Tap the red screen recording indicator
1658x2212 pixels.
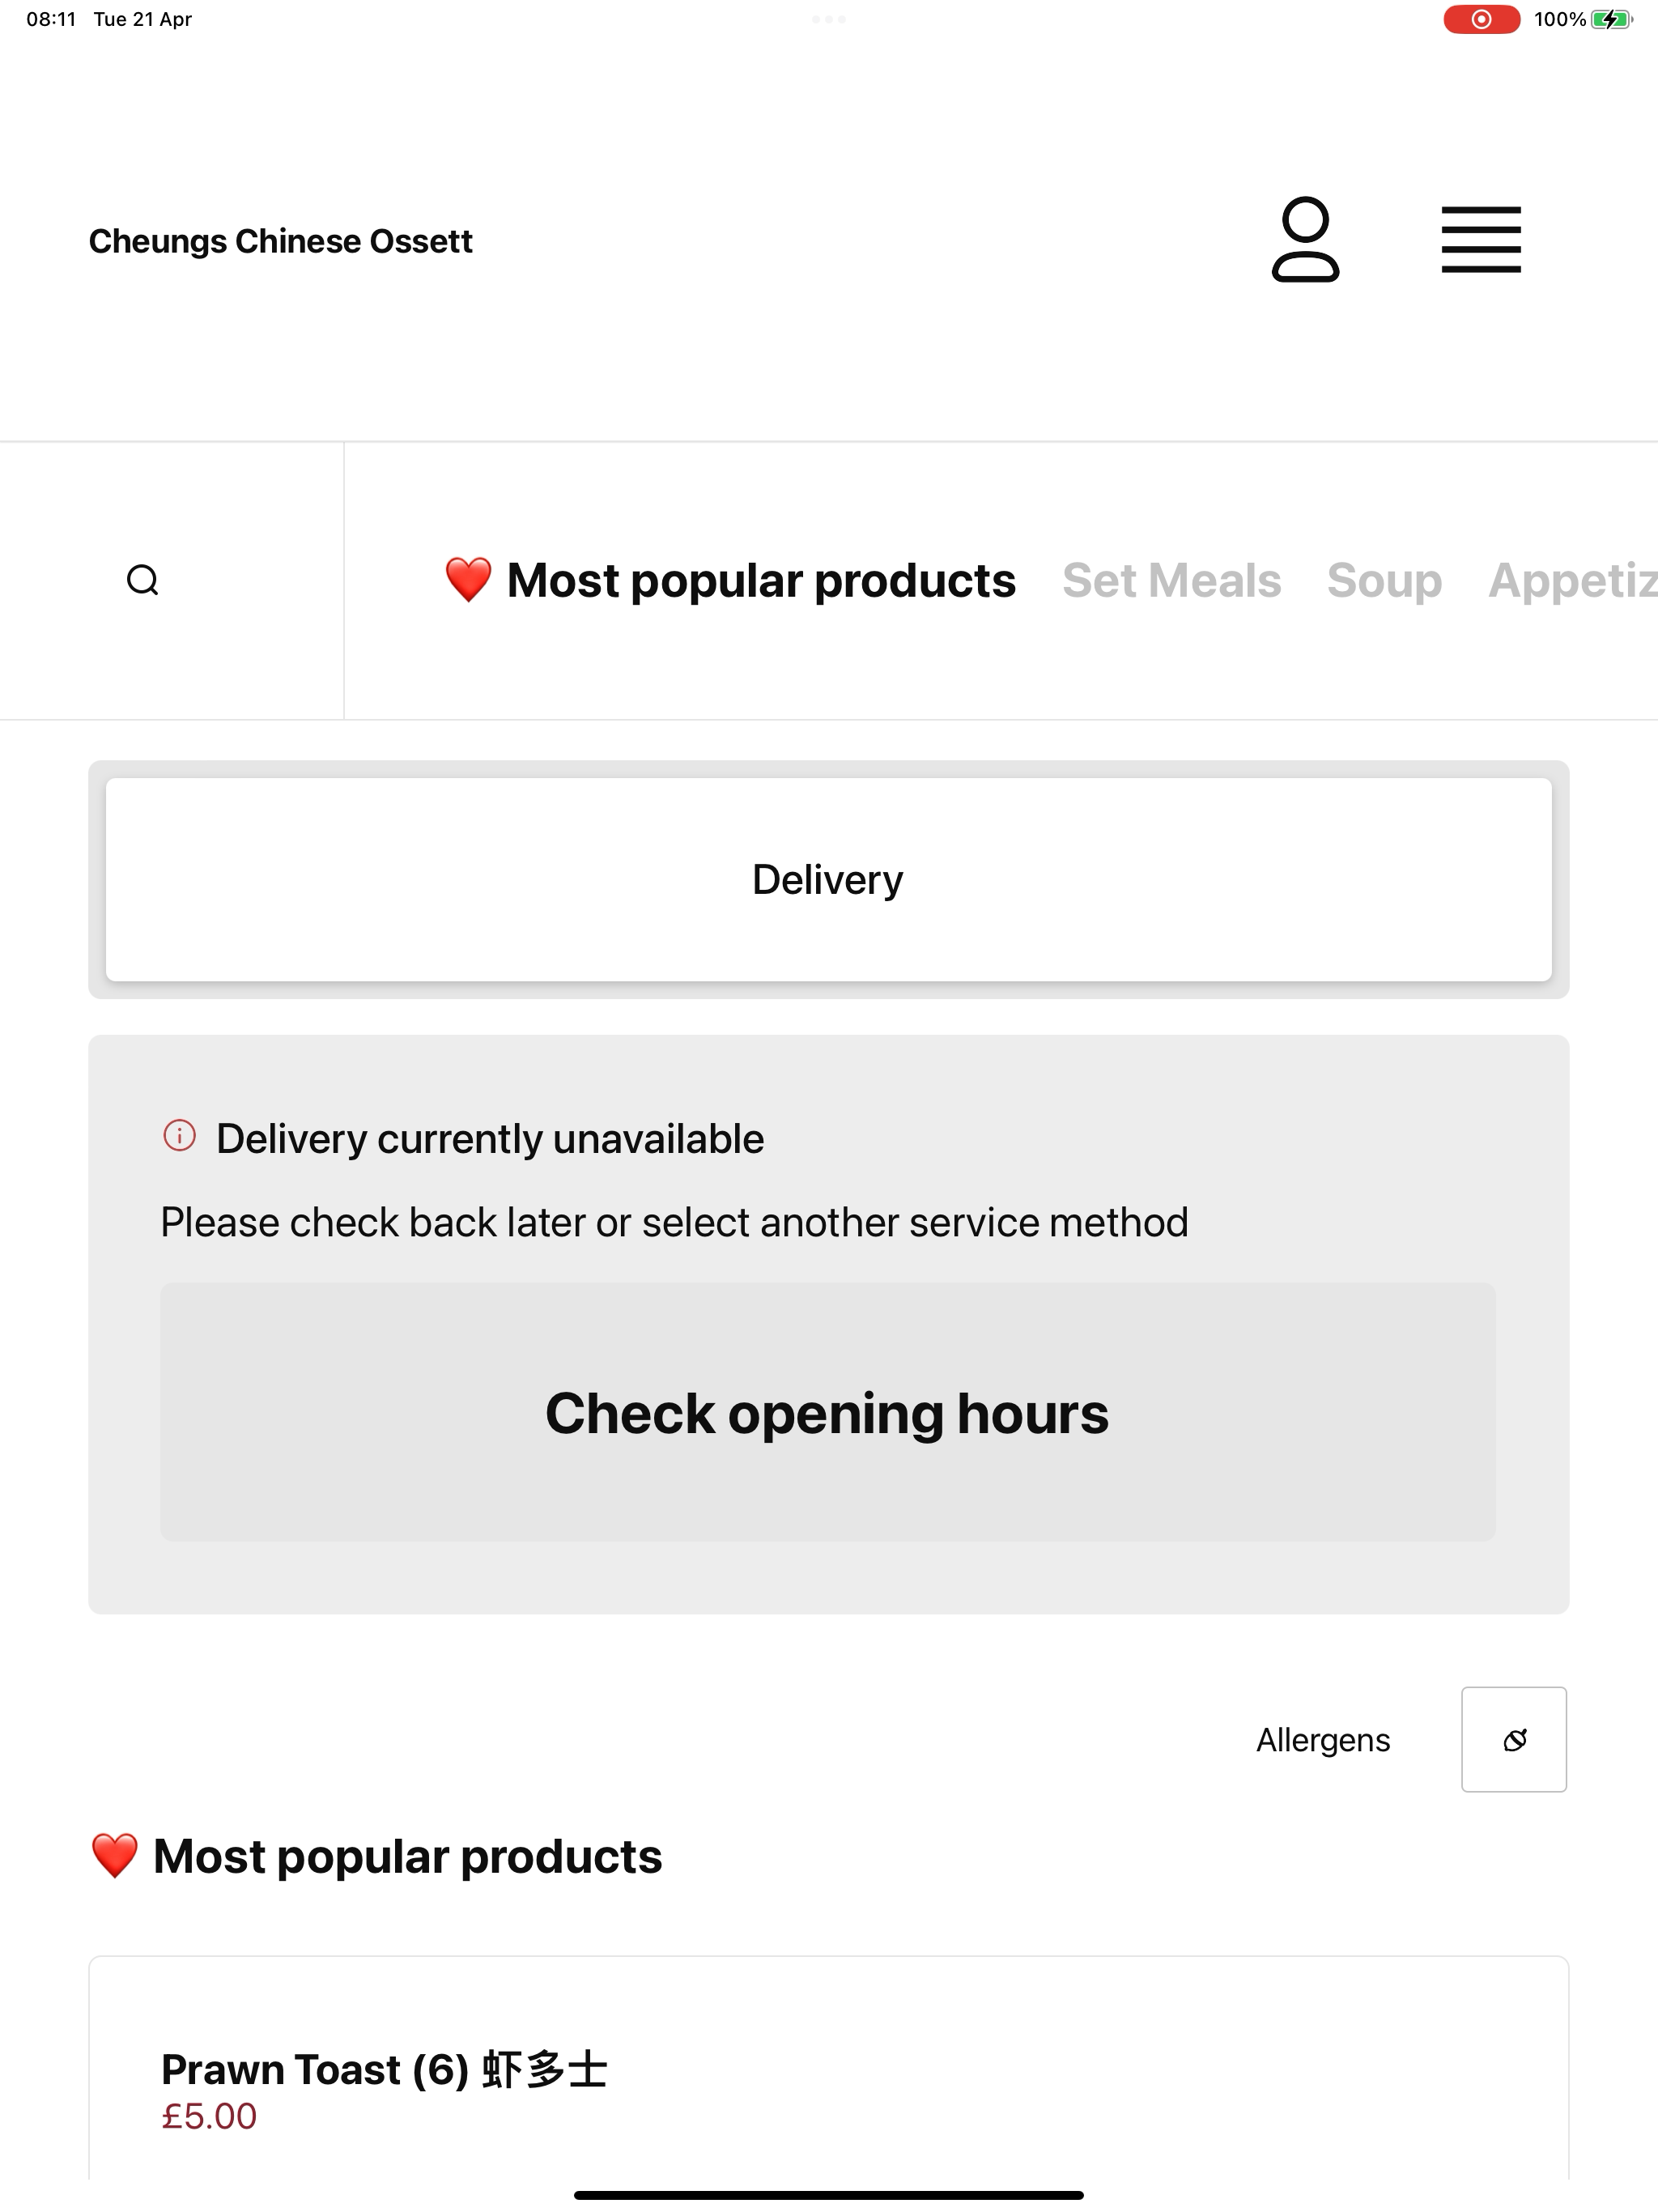tap(1481, 19)
